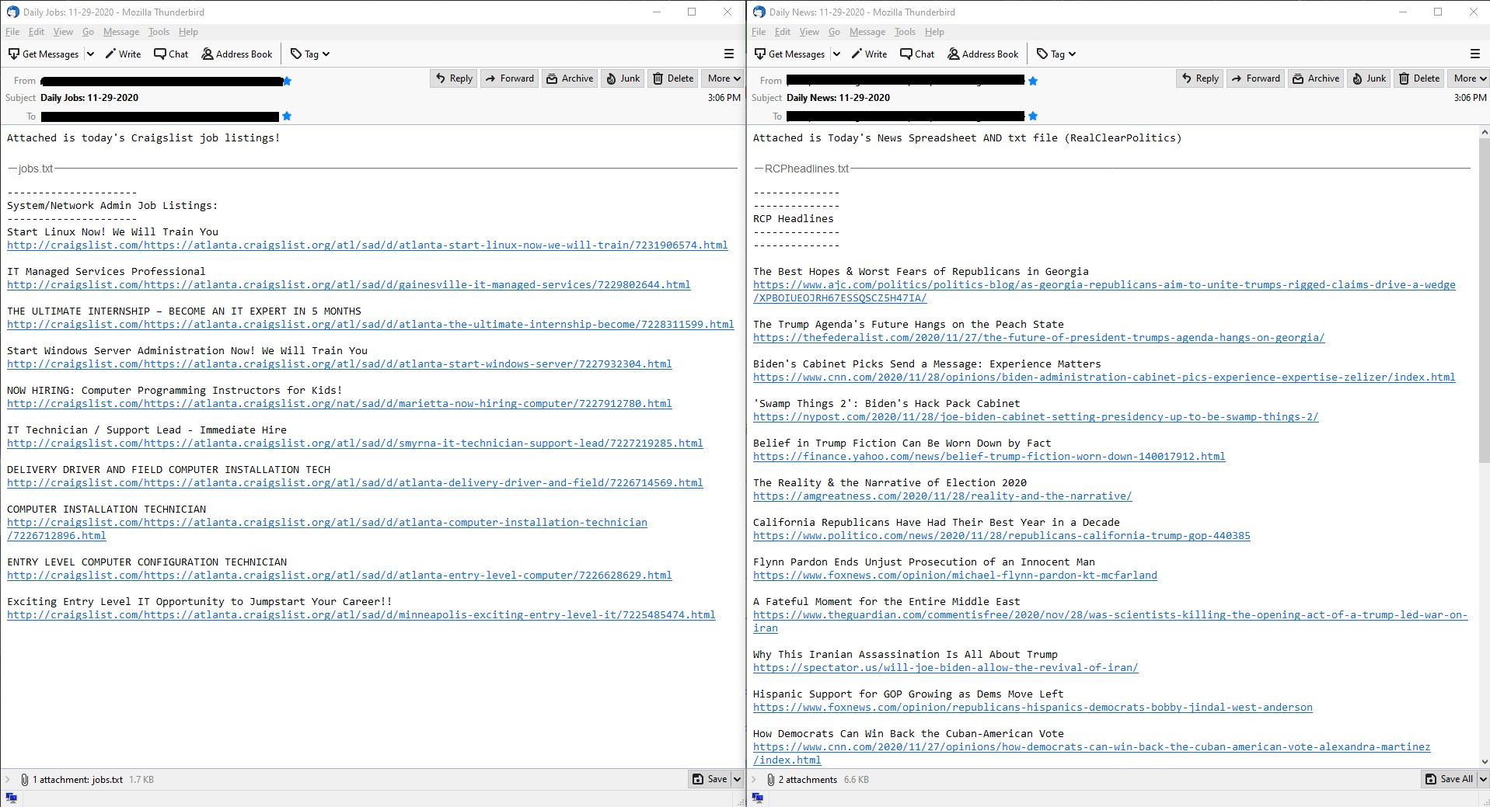Image resolution: width=1490 pixels, height=807 pixels.
Task: Click the Thunderbird logo in Daily Jobs title bar
Action: click(12, 12)
